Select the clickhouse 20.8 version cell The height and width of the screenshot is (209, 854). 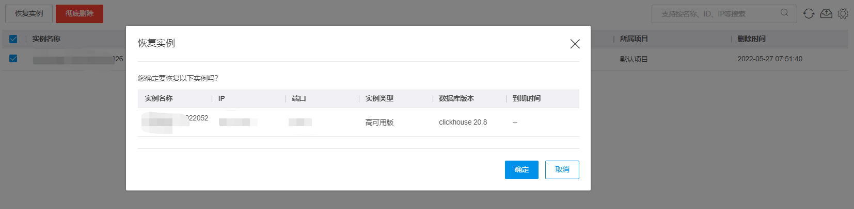pyautogui.click(x=463, y=123)
